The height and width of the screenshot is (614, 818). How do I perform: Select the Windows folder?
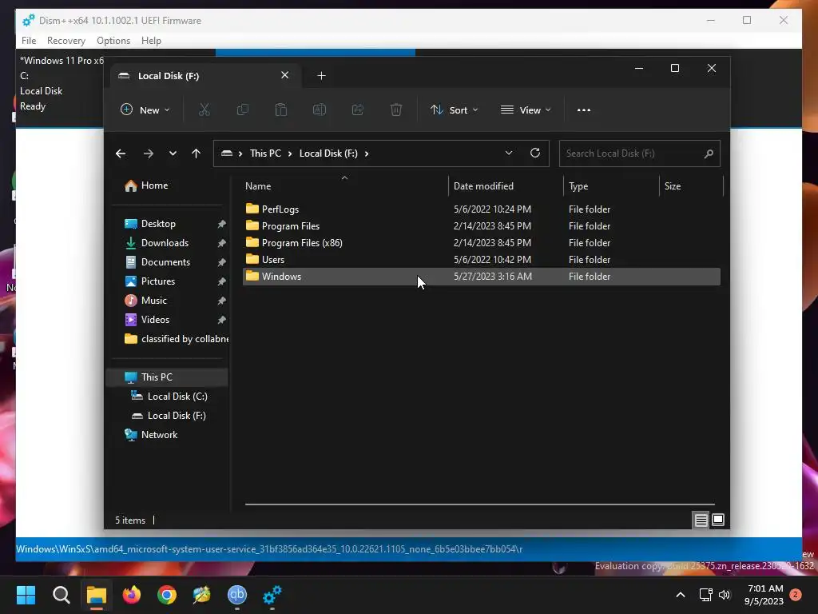[482, 277]
